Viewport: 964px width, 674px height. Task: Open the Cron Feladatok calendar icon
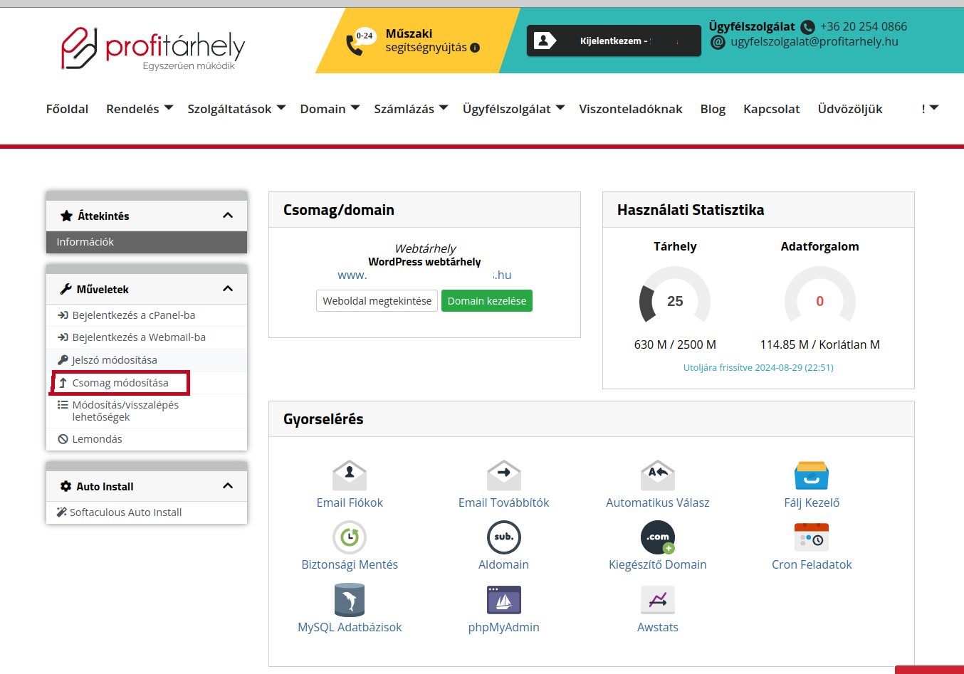click(x=812, y=537)
